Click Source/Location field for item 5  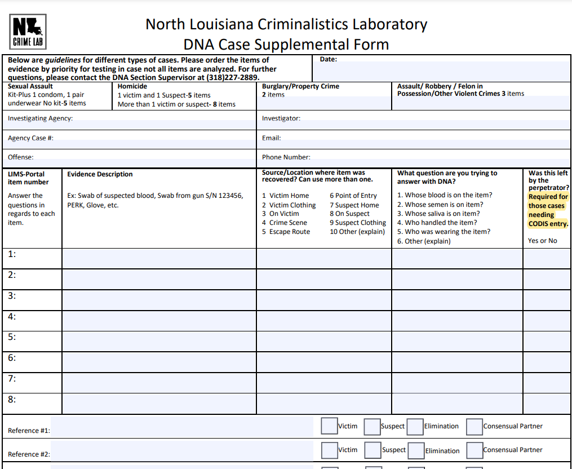coord(324,342)
